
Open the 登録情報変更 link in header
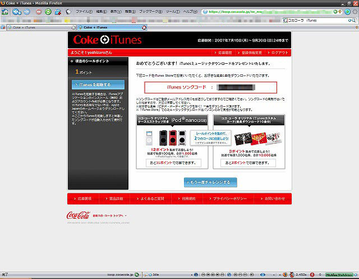coord(250,53)
